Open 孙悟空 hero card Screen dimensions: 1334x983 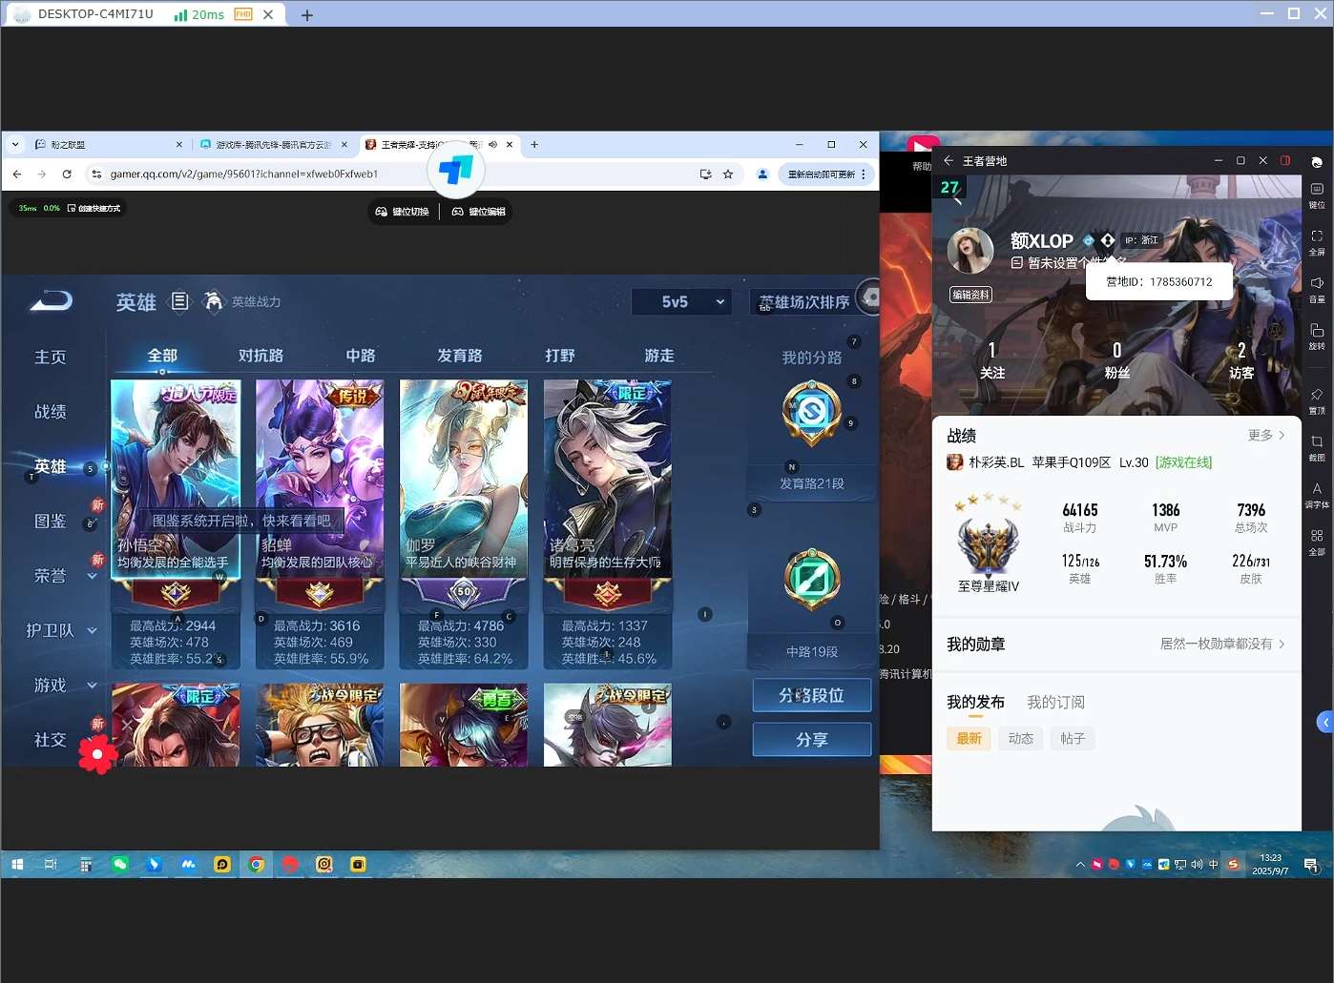pos(176,523)
